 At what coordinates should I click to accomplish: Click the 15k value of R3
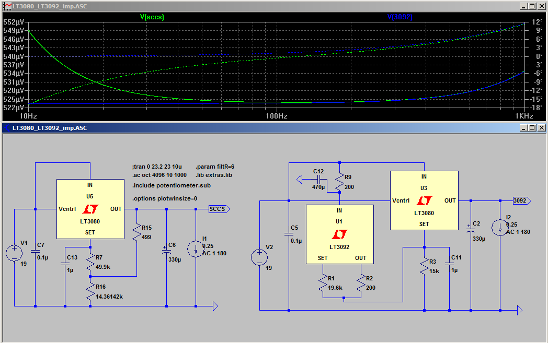434,271
